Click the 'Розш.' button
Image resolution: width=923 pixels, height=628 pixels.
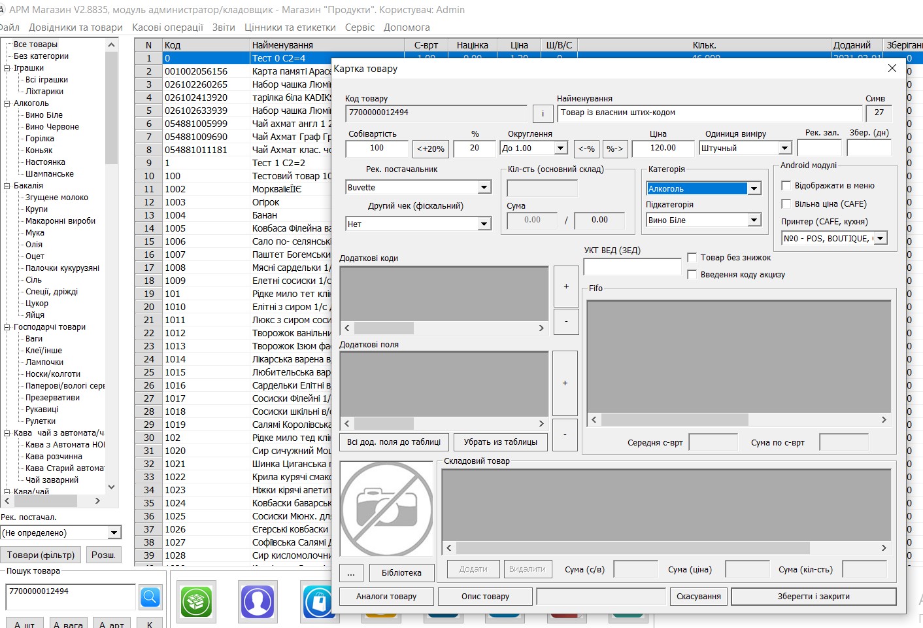pos(103,555)
